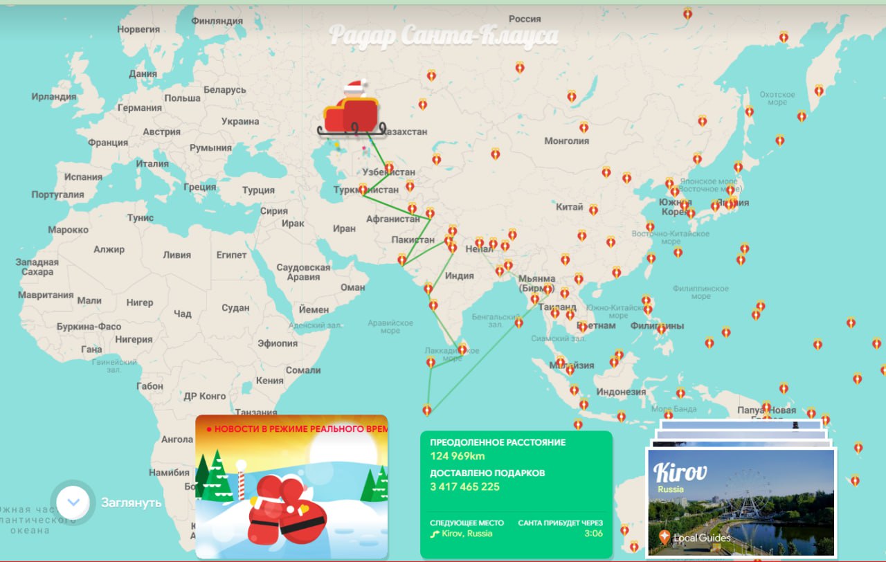This screenshot has width=886, height=562.
Task: Click the delivered gifts counter 3 417 465 225
Action: [x=464, y=487]
